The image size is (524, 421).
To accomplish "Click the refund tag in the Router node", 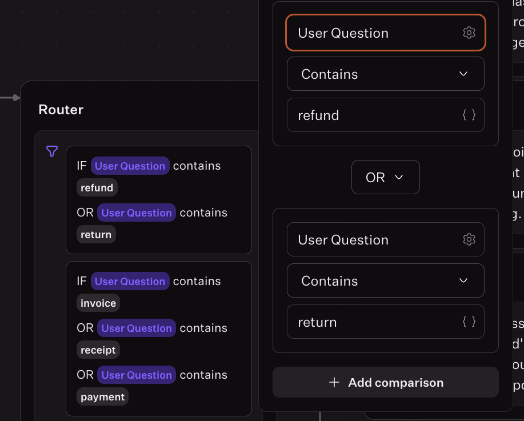I will point(97,188).
